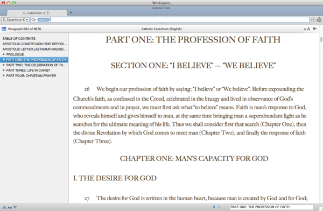Open TABLE OF CONTENTS entry

coord(19,39)
